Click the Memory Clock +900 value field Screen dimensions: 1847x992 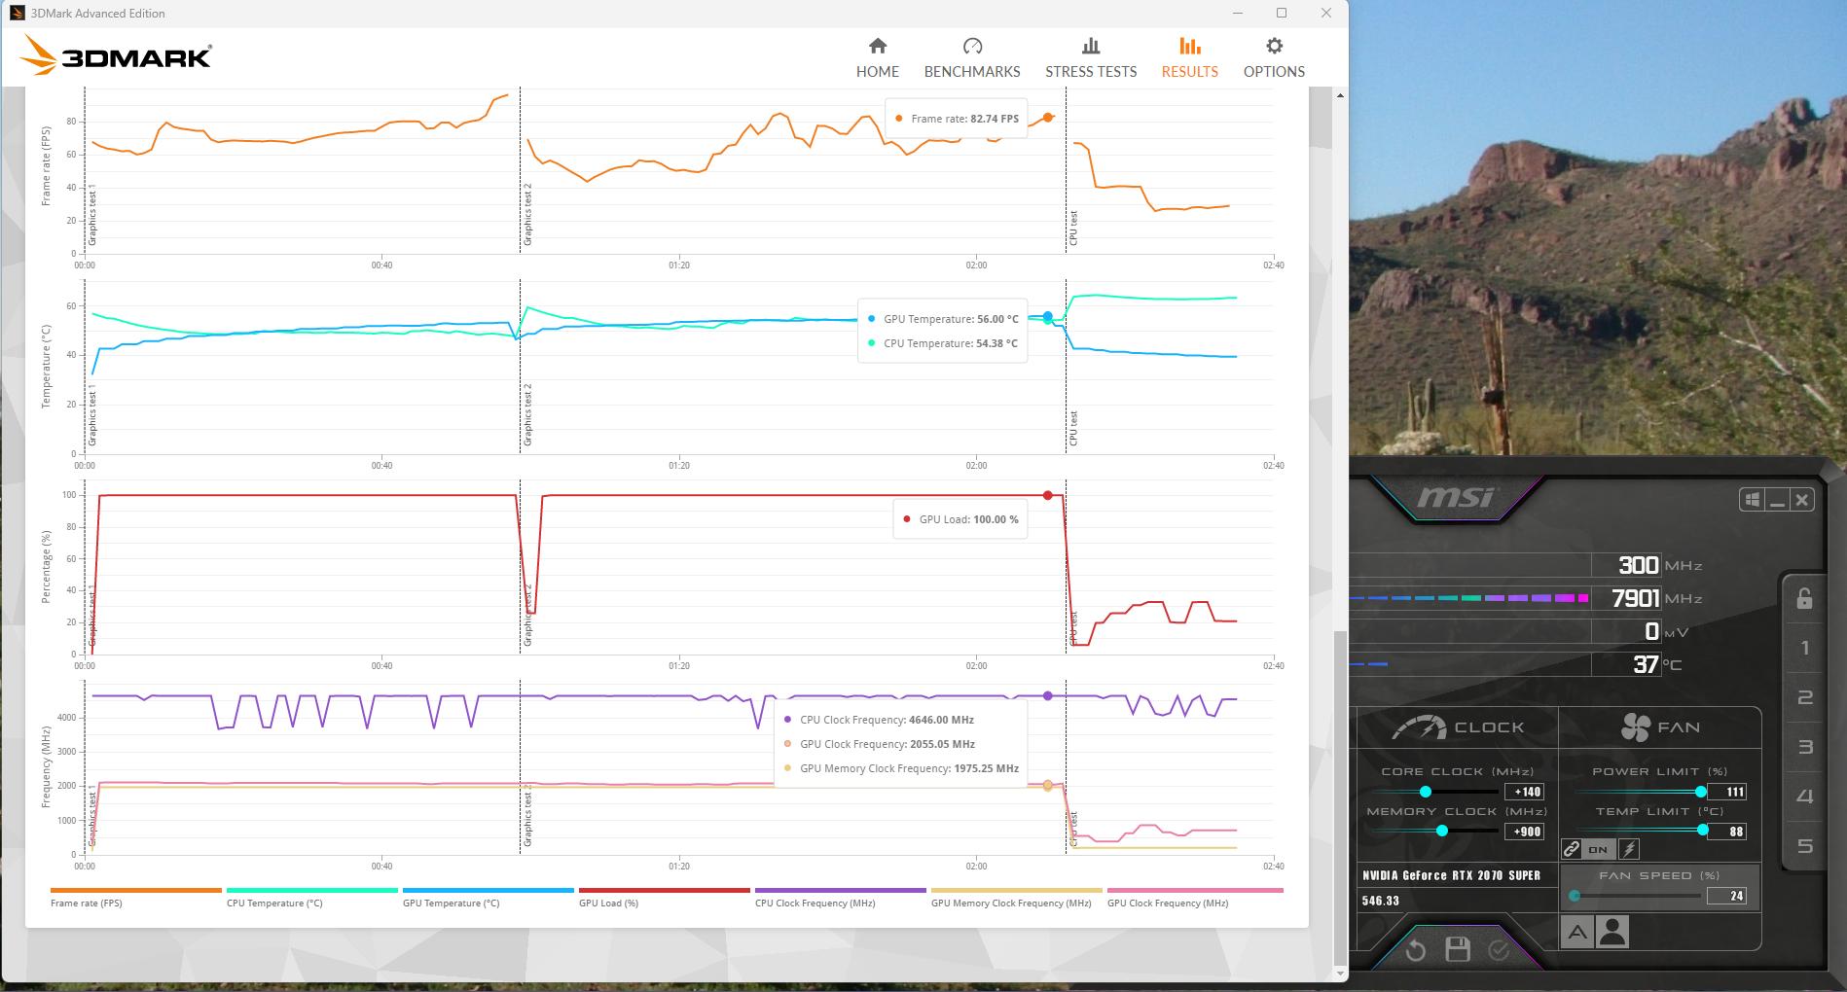pyautogui.click(x=1524, y=832)
